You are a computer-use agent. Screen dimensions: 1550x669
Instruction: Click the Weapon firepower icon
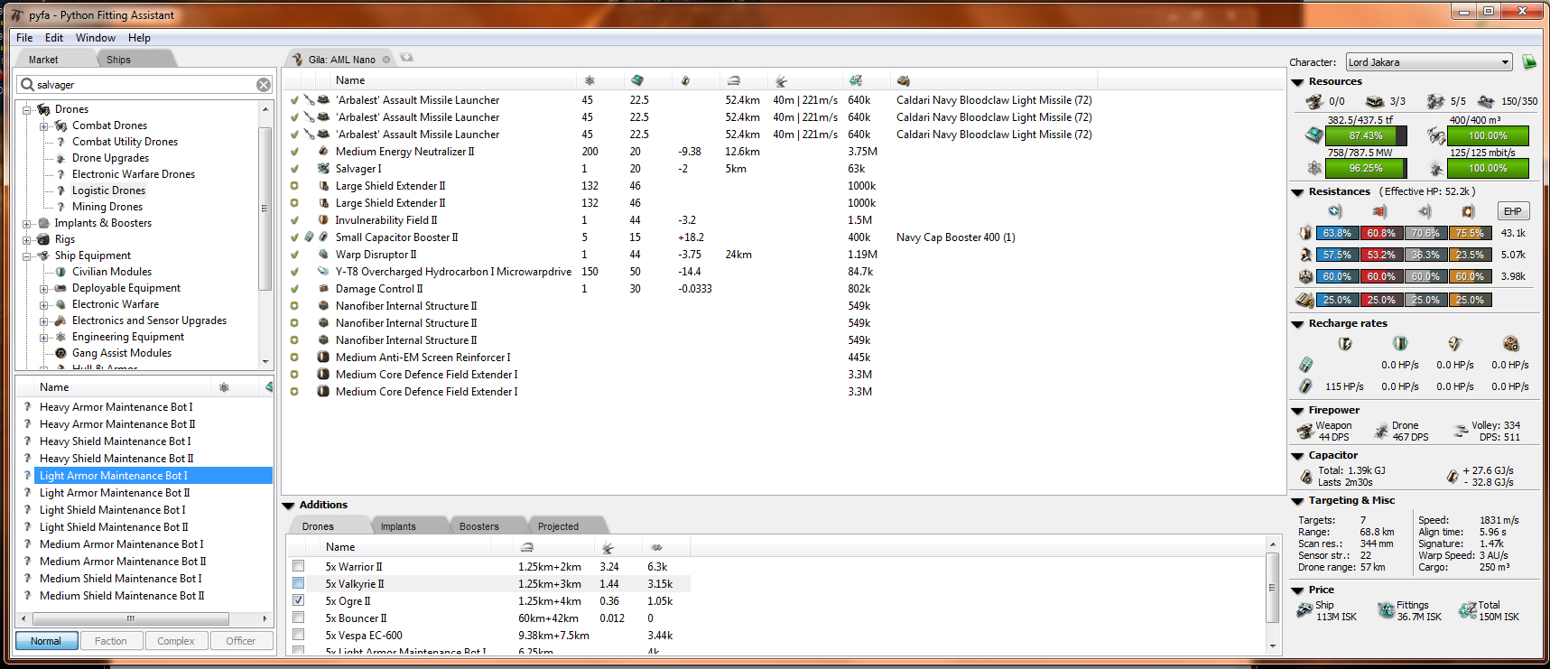click(1305, 432)
